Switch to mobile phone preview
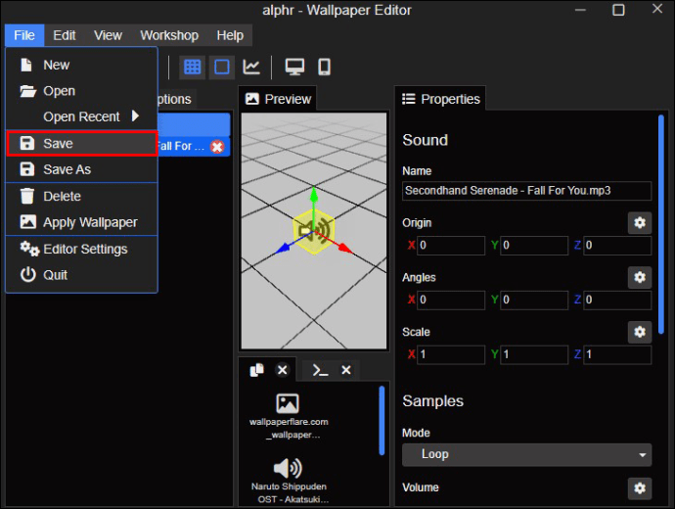 click(324, 68)
